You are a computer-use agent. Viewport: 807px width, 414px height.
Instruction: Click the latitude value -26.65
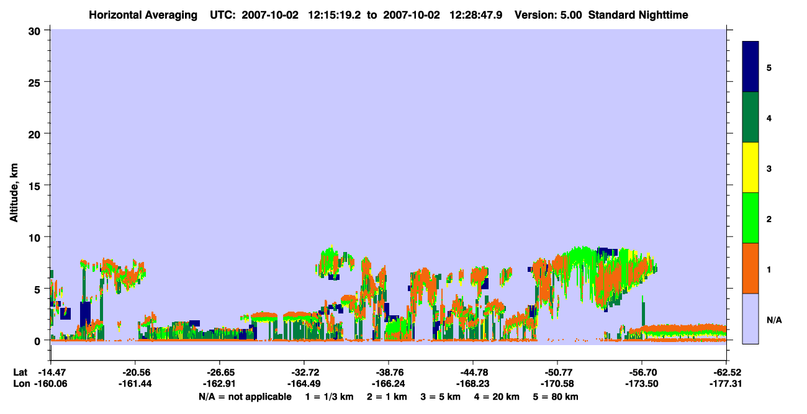pos(219,372)
